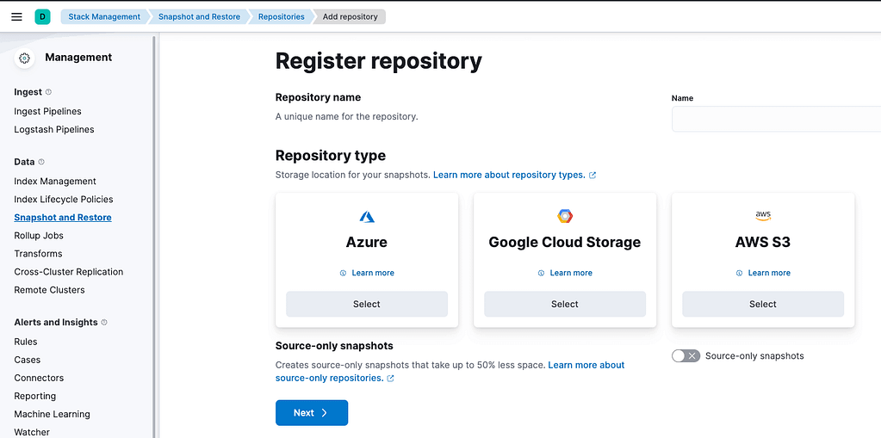This screenshot has width=881, height=438.
Task: Toggle the Source-only snapshots switch
Action: (686, 356)
